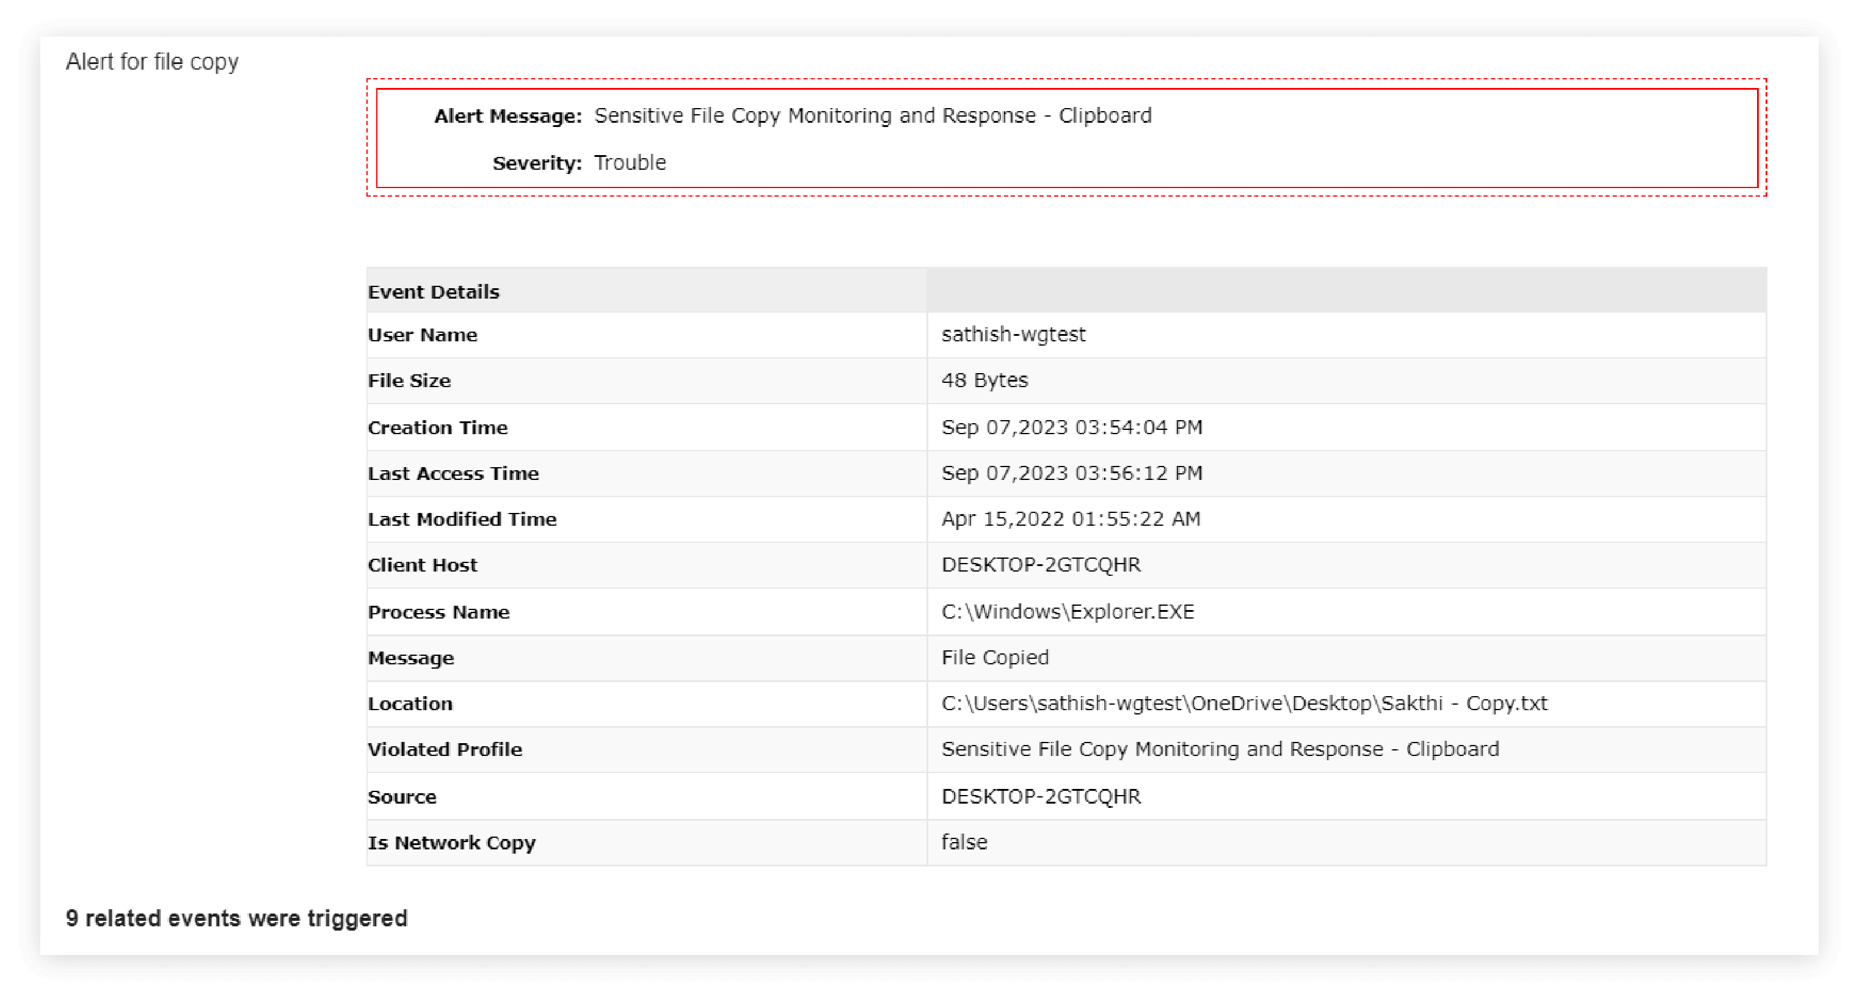This screenshot has width=1859, height=999.
Task: Click the Process Name Explorer.EXE path
Action: coord(1068,611)
